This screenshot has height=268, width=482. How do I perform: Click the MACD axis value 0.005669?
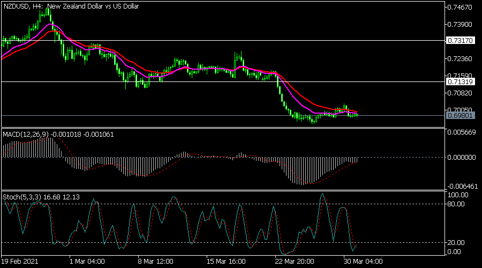coord(461,133)
